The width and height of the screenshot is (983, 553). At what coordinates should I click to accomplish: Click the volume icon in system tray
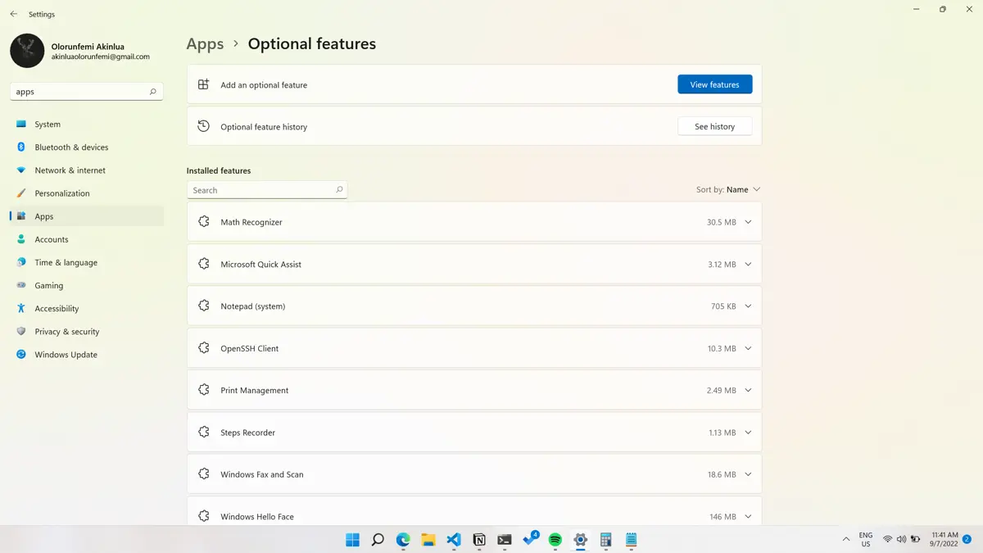[x=901, y=539]
